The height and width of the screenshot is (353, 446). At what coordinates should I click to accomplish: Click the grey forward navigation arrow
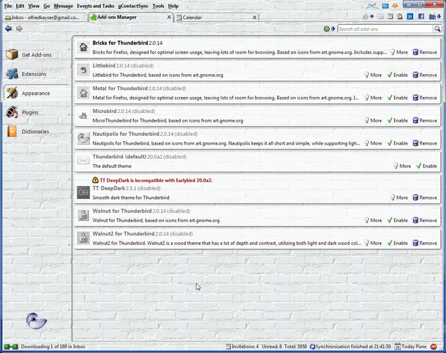pyautogui.click(x=19, y=28)
